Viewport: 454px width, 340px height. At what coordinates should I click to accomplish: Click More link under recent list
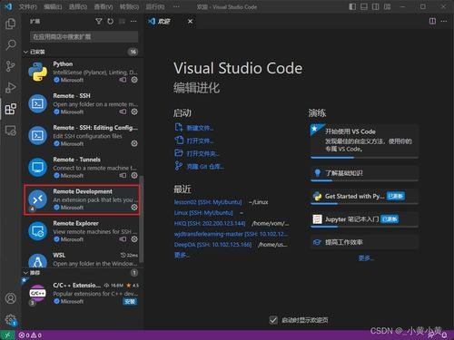pyautogui.click(x=182, y=255)
